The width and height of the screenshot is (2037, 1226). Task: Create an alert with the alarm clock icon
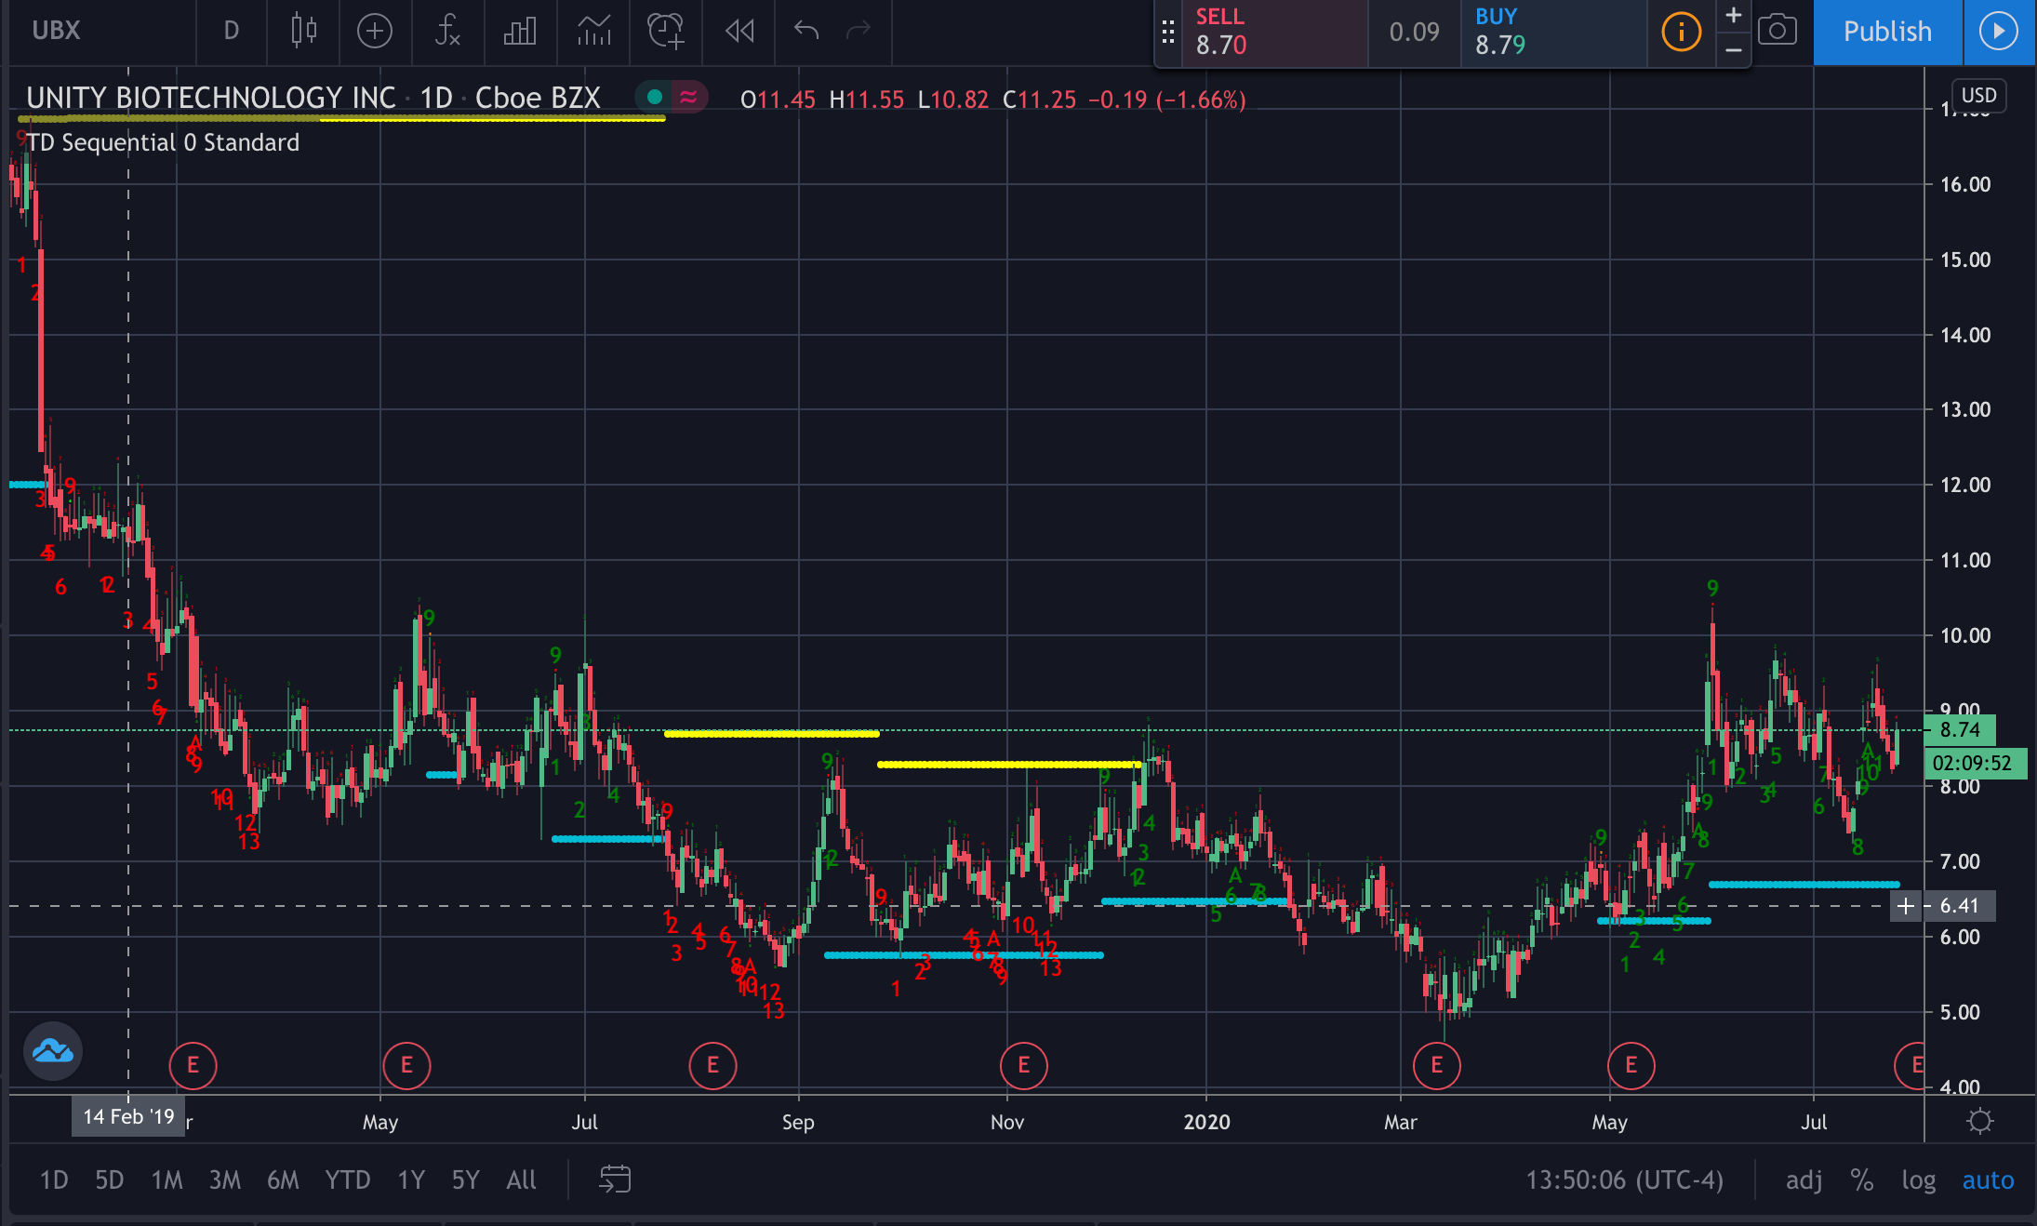pyautogui.click(x=666, y=31)
